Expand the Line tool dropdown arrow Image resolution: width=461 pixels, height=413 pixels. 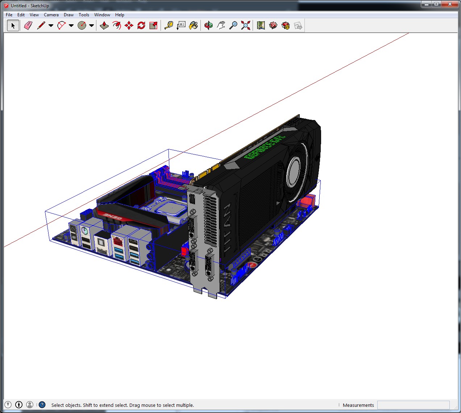click(51, 25)
